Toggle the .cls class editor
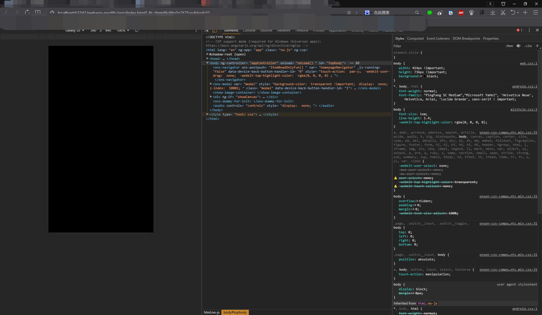 coord(528,46)
